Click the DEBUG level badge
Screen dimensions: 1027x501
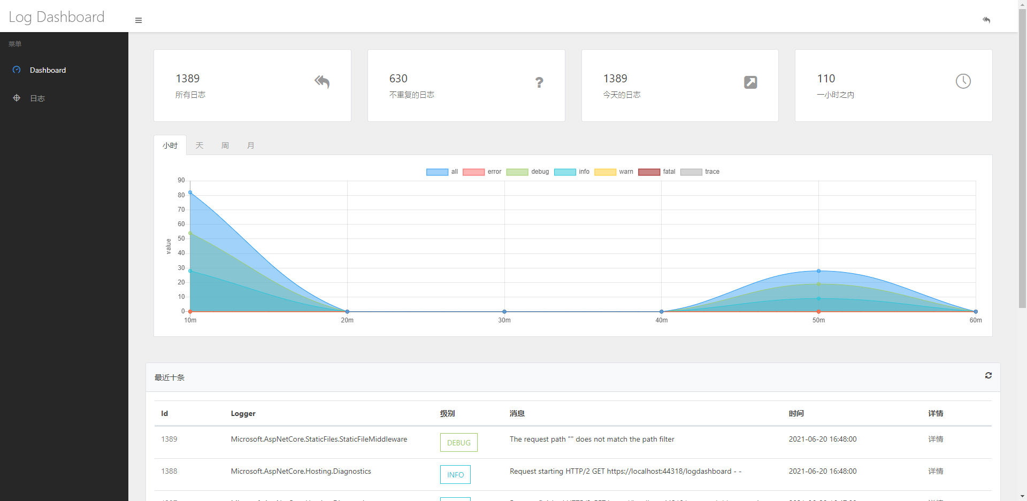[x=458, y=442]
